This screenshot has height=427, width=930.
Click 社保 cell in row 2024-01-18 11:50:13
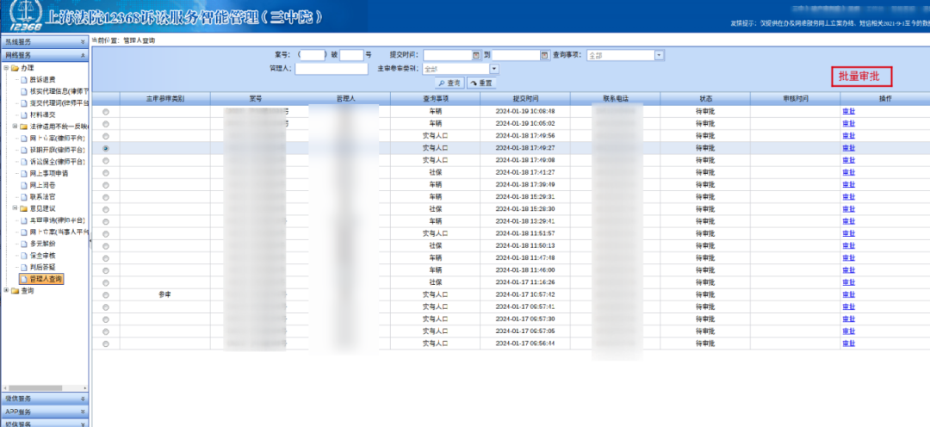436,246
